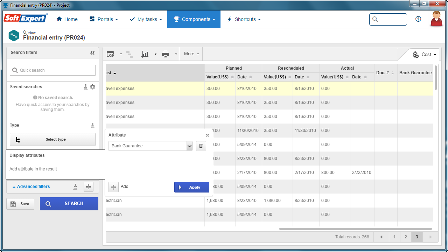Delete the Bank Guarantee attribute with the trash icon
448x252 pixels.
tap(201, 146)
